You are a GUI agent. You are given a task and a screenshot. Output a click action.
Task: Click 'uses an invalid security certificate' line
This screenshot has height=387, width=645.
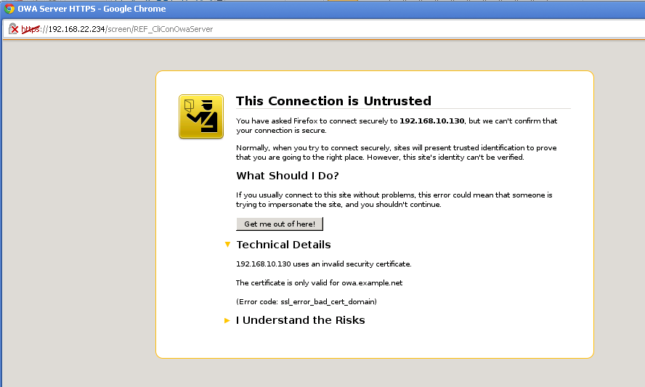pyautogui.click(x=324, y=264)
